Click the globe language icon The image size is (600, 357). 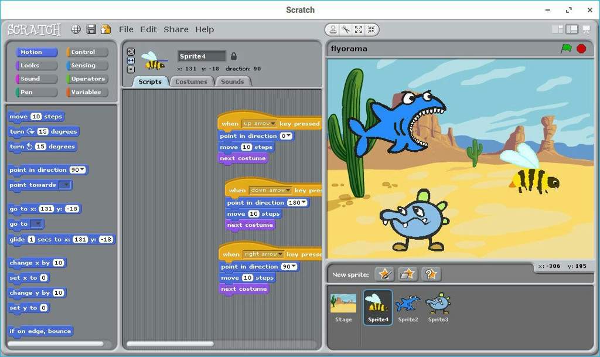(76, 29)
